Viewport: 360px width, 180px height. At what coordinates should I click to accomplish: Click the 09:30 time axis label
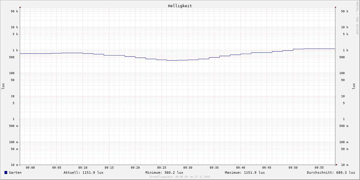click(x=188, y=168)
